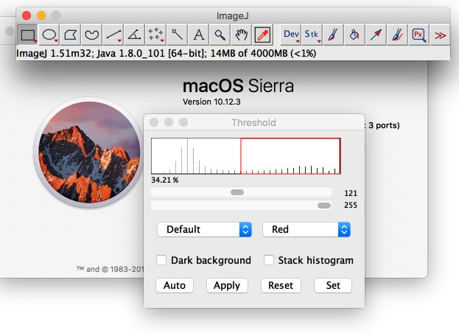The width and height of the screenshot is (459, 333).
Task: Select the Color picker dropper tool
Action: tap(262, 35)
